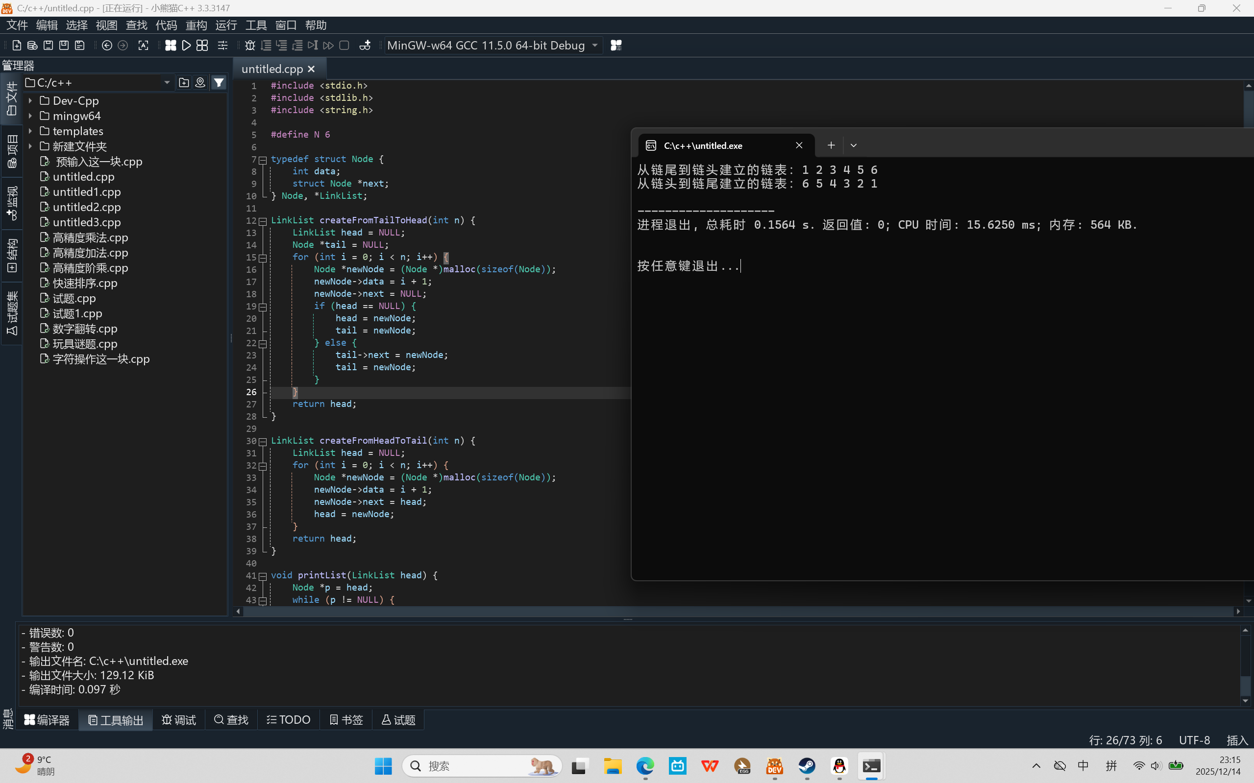Click the add watch icon in toolbar
The height and width of the screenshot is (783, 1254).
[x=365, y=46]
